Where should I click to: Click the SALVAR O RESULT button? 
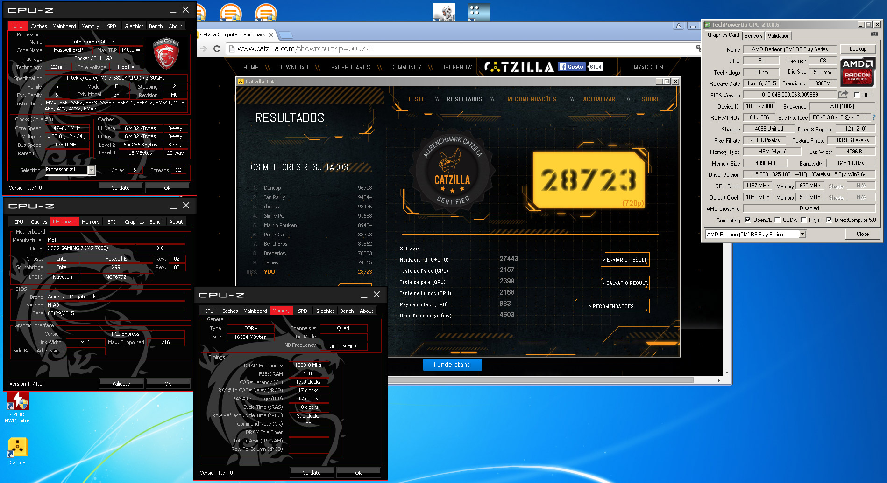625,283
